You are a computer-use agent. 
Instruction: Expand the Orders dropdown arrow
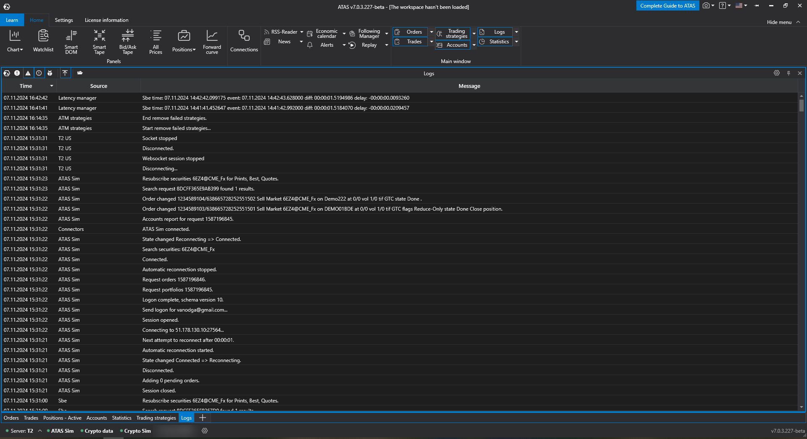click(x=432, y=32)
